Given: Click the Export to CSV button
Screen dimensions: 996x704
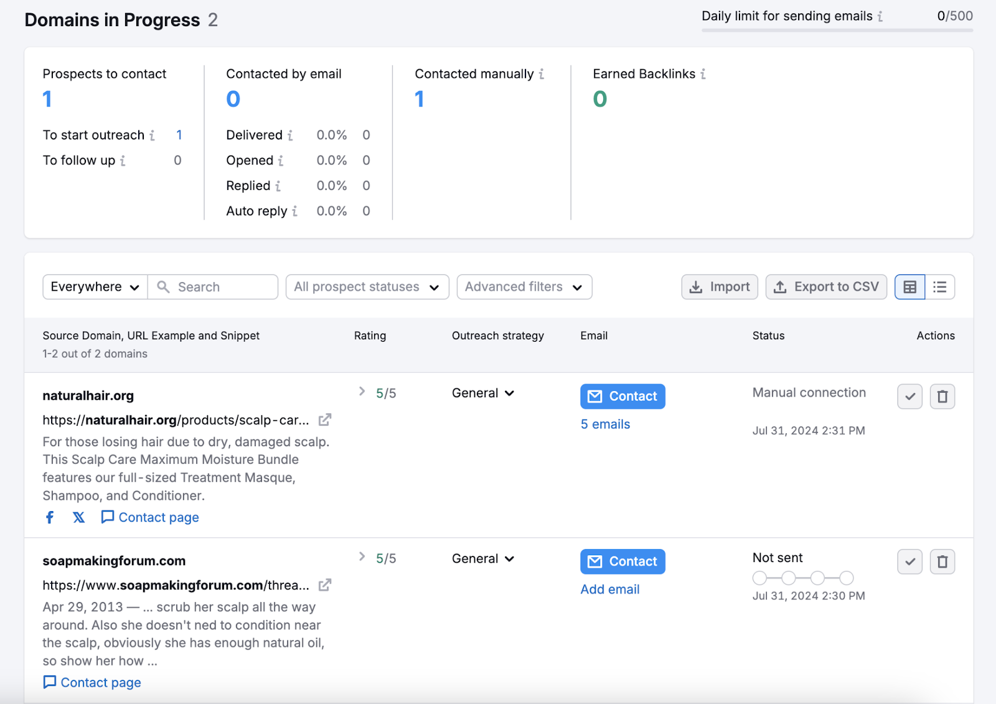Looking at the screenshot, I should coord(826,287).
